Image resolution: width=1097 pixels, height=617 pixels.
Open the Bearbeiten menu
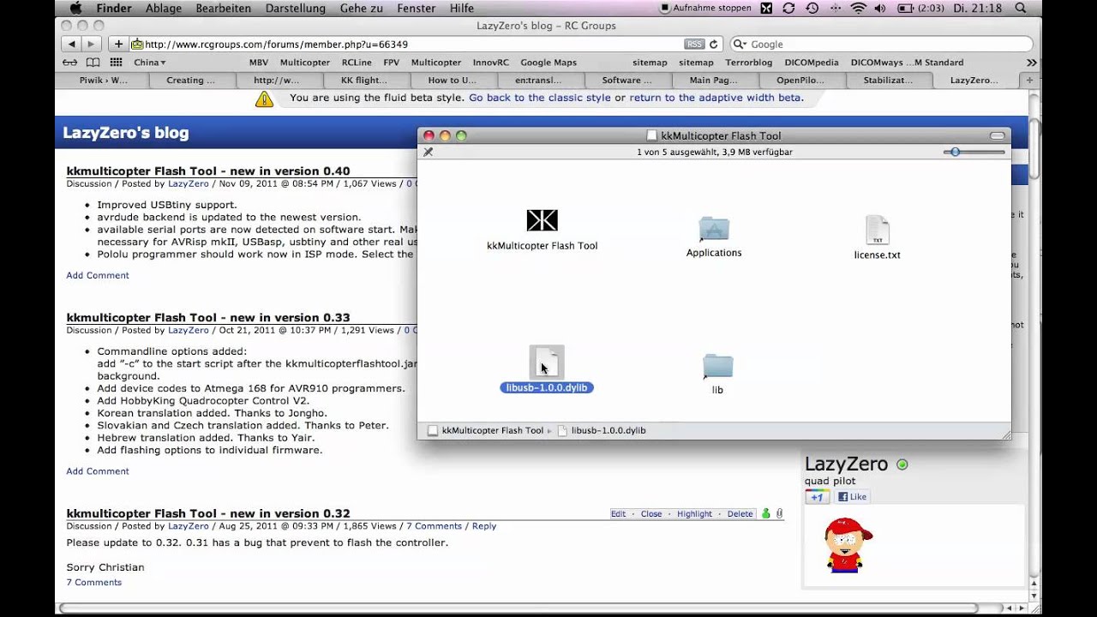click(x=224, y=8)
